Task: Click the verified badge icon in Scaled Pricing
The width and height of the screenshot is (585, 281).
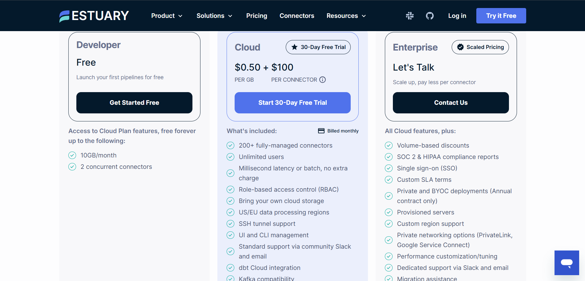Action: (460, 47)
